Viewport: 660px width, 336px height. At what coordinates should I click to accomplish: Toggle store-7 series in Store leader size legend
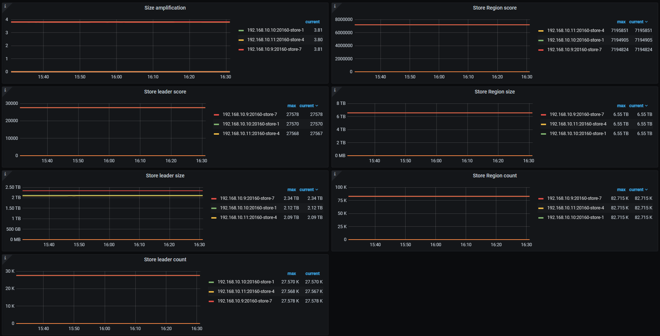click(247, 198)
